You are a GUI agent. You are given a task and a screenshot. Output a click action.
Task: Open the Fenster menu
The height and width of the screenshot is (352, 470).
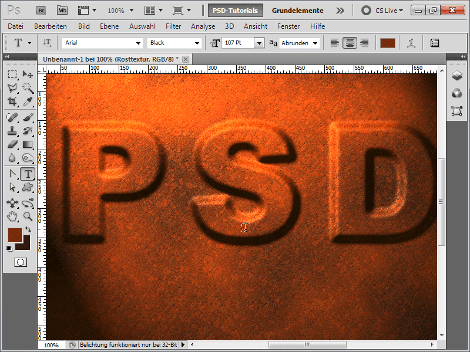[288, 26]
